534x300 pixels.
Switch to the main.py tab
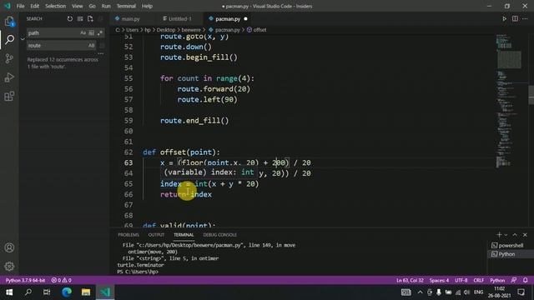click(x=132, y=18)
